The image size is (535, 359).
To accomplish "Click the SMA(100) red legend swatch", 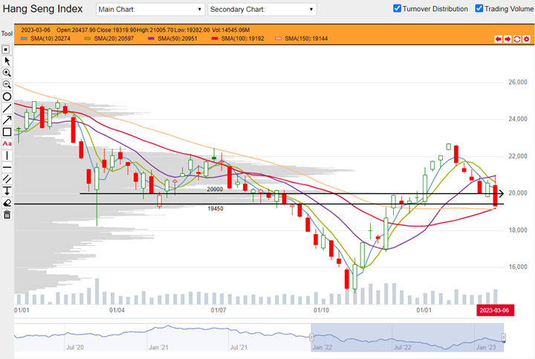I will 215,39.
